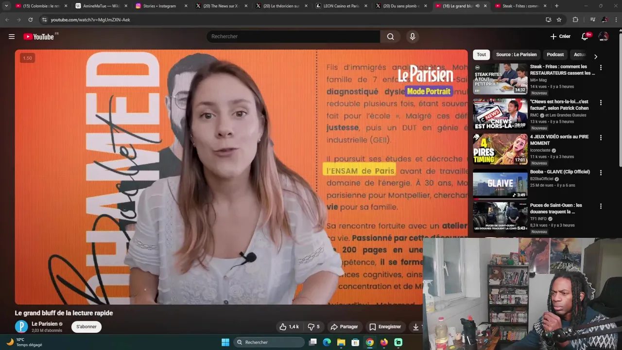The height and width of the screenshot is (350, 622).
Task: Click the Booba - GLAIVE video title
Action: coord(560,172)
